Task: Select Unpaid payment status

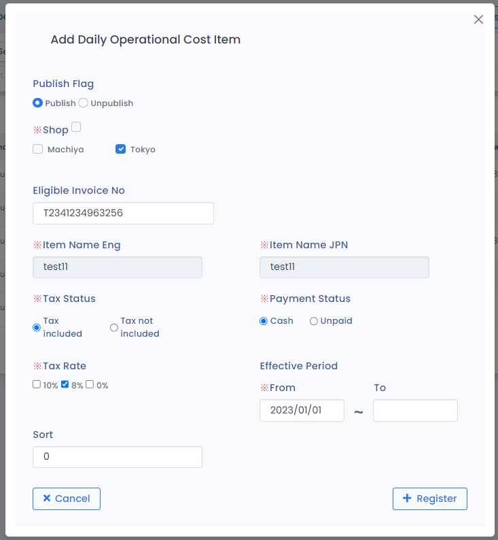Action: pyautogui.click(x=314, y=321)
